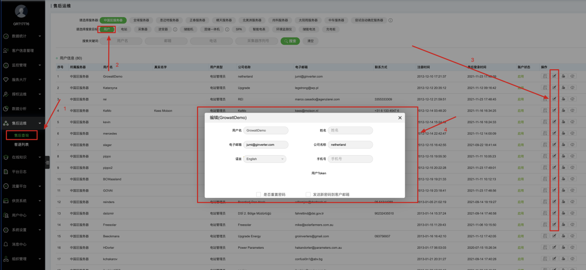Check the 是否重置密码 checkbox
The width and height of the screenshot is (586, 270).
259,194
